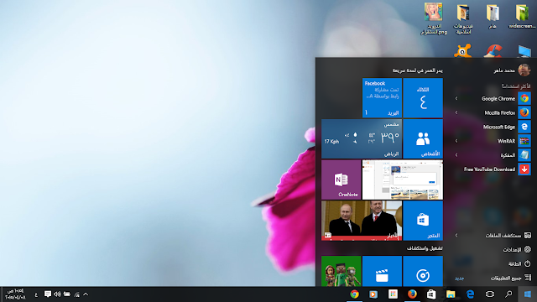Viewport: 537px width, 302px height.
Task: Open volume control in system tray
Action: point(57,294)
